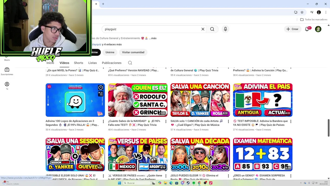Open the Publicaciones channel tab
The height and width of the screenshot is (186, 330).
tap(112, 63)
